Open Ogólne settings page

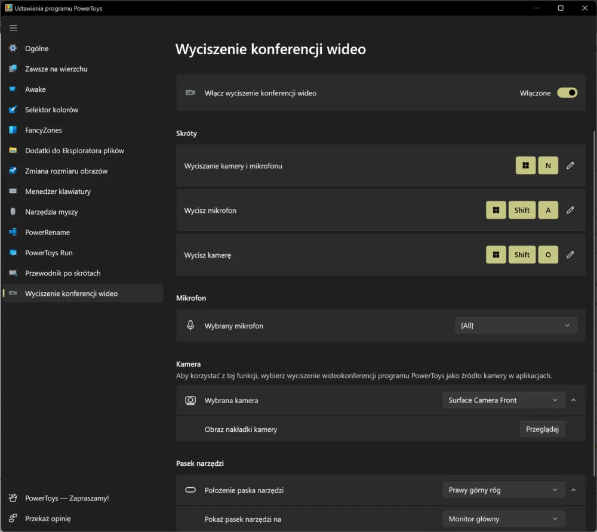tap(83, 48)
